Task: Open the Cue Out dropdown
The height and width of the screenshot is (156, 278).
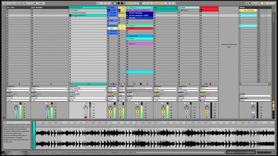Action: [x=255, y=96]
